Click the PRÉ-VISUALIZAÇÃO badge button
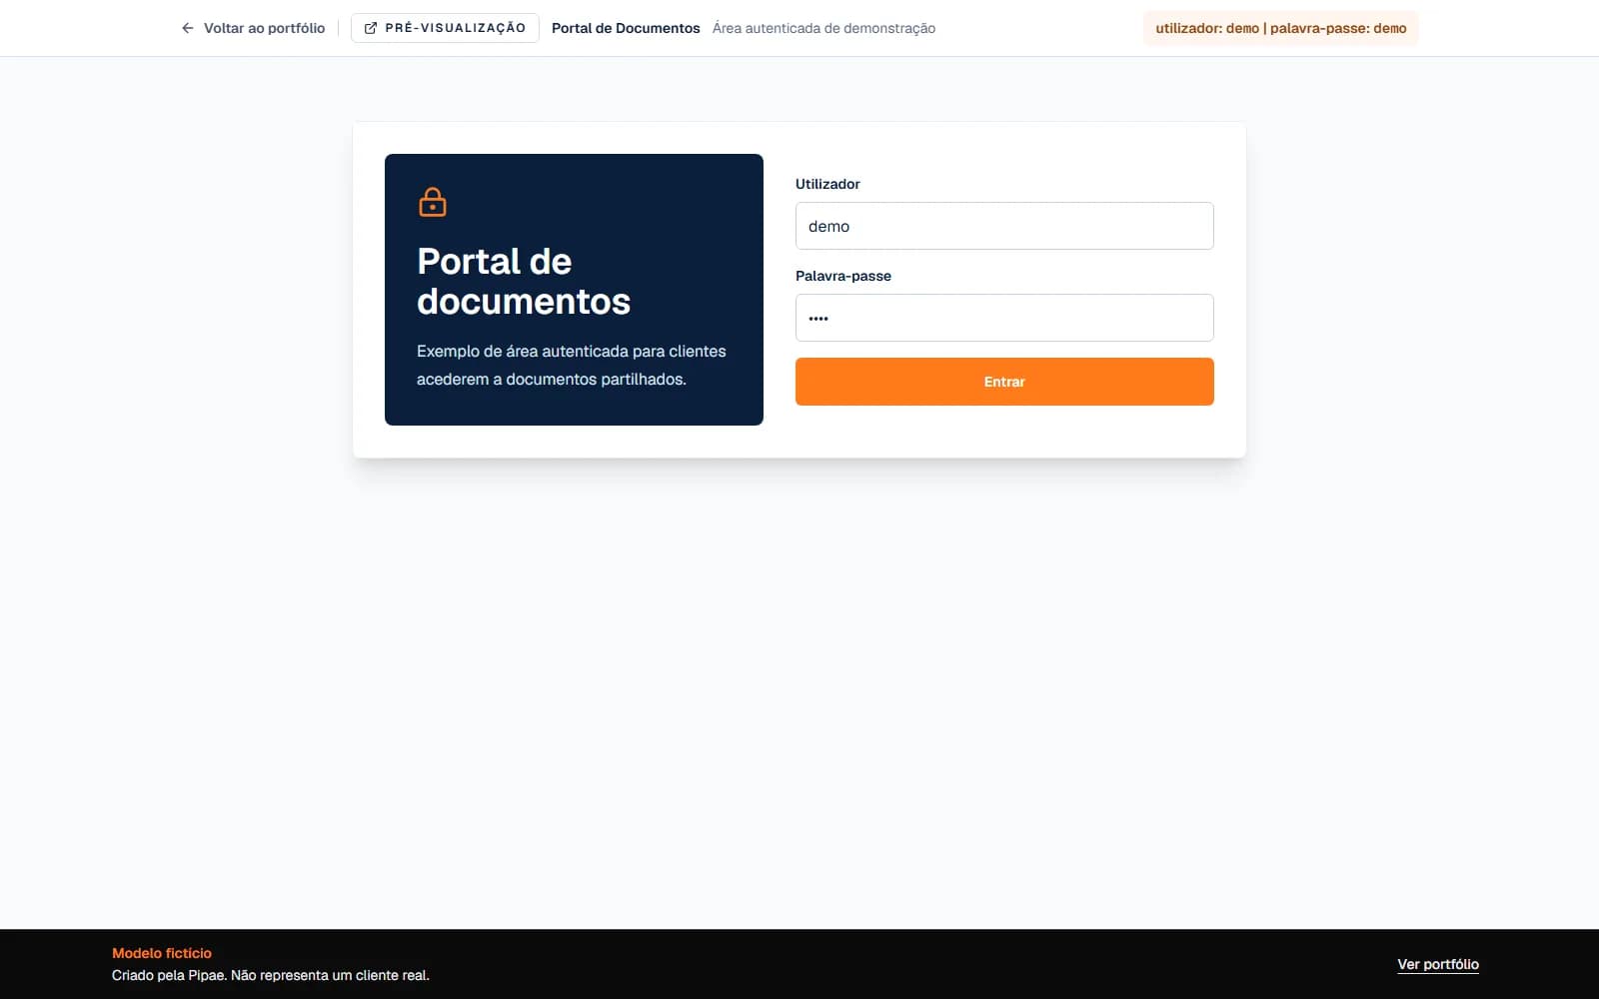The height and width of the screenshot is (999, 1599). (445, 28)
